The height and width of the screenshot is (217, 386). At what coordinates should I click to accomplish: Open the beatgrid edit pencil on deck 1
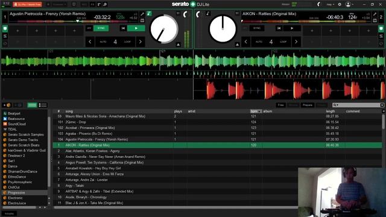coord(142,14)
